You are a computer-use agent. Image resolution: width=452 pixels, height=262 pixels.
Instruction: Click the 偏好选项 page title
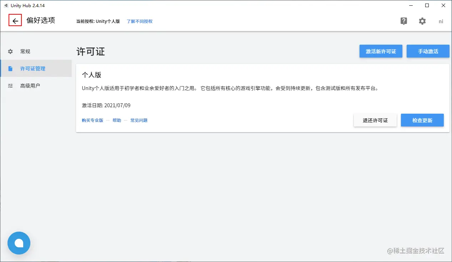click(41, 20)
